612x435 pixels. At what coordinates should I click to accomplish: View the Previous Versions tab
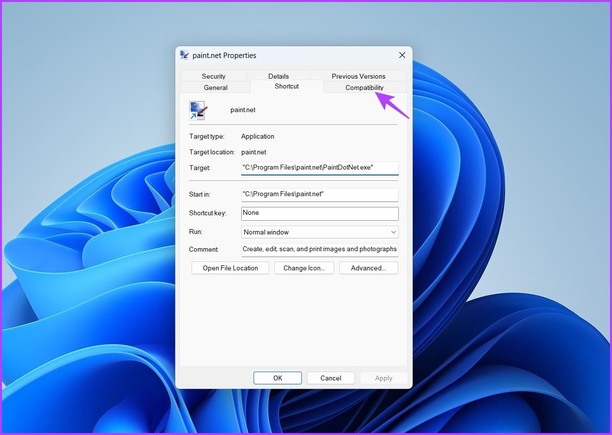click(x=358, y=76)
